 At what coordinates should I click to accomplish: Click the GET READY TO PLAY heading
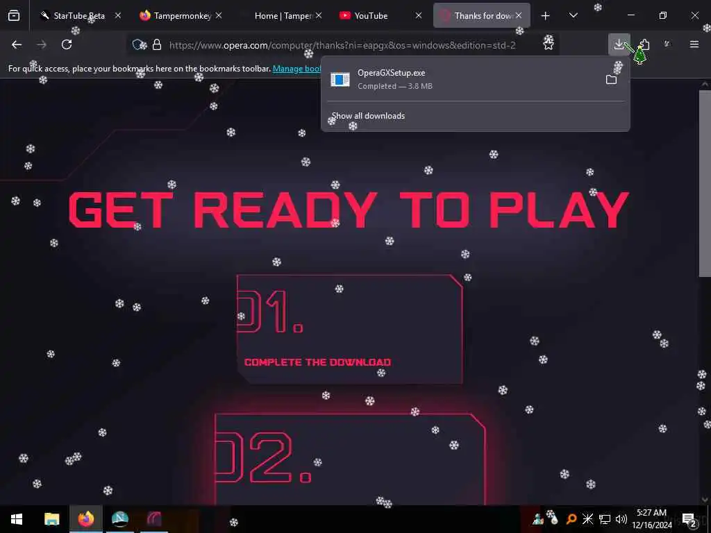coord(349,210)
